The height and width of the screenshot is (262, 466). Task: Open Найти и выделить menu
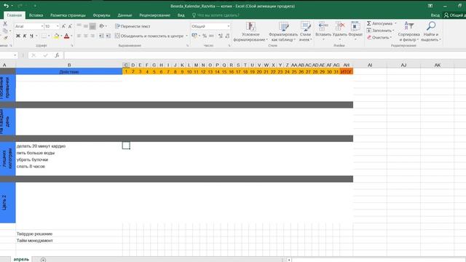pos(430,31)
